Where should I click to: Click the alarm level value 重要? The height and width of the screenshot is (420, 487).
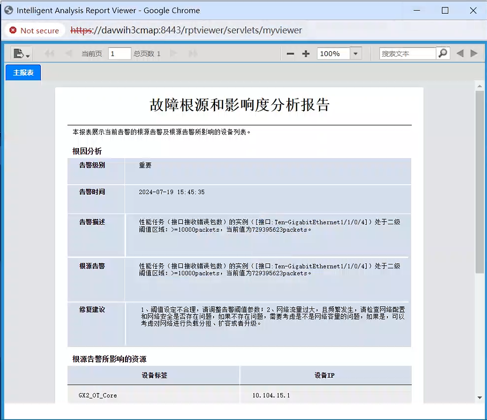(x=145, y=165)
